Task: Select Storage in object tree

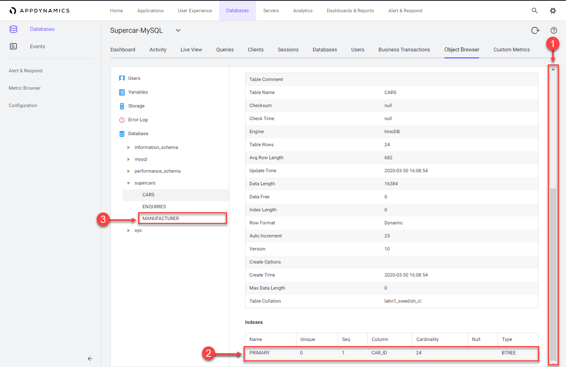Action: pos(136,106)
